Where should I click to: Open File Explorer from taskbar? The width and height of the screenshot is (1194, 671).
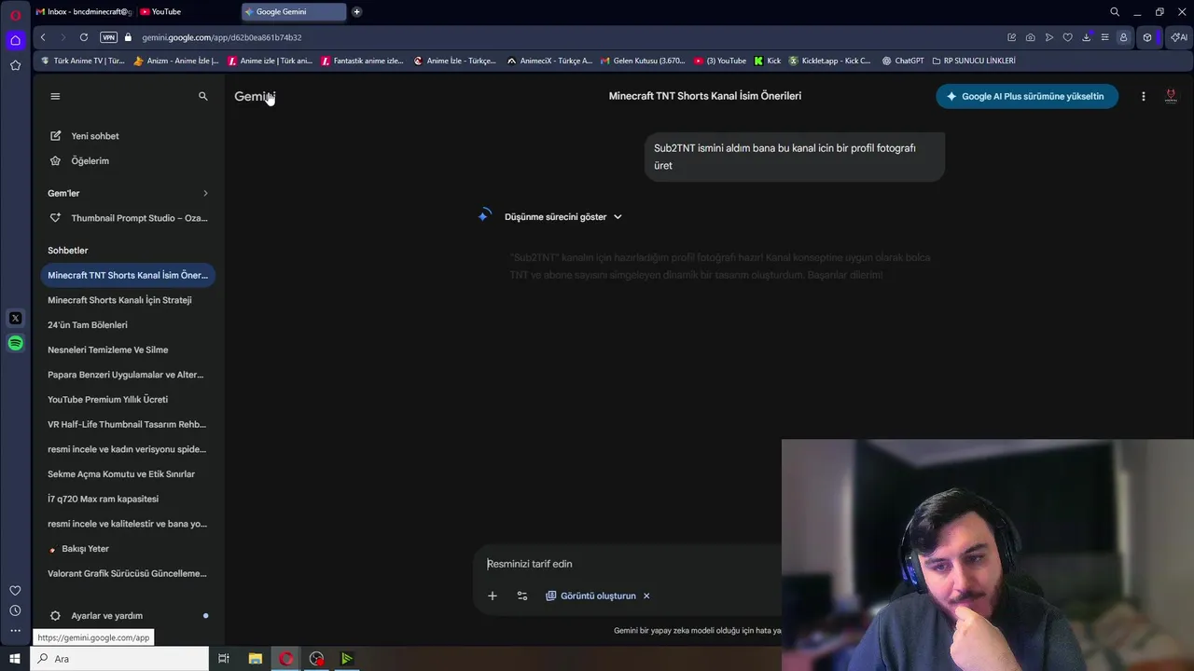(x=255, y=659)
